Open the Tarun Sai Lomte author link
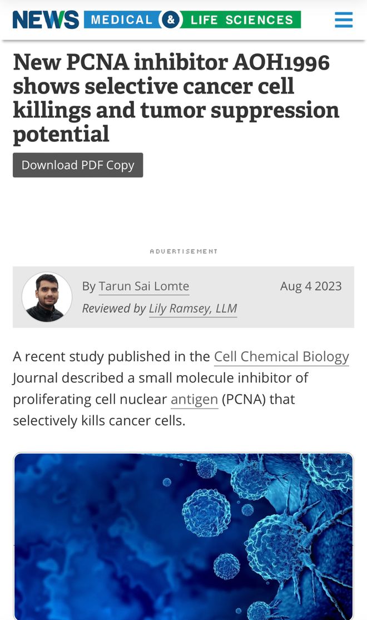The height and width of the screenshot is (620, 367). click(143, 287)
